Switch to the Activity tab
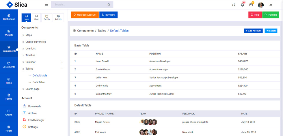 pyautogui.click(x=58, y=18)
